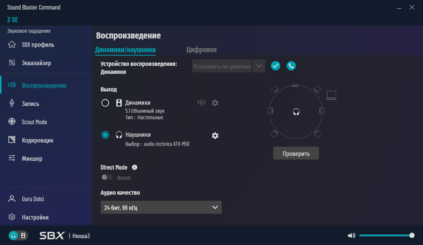Open speaker calibration icon next to Динамики
Screen dimensions: 423x245
201,103
